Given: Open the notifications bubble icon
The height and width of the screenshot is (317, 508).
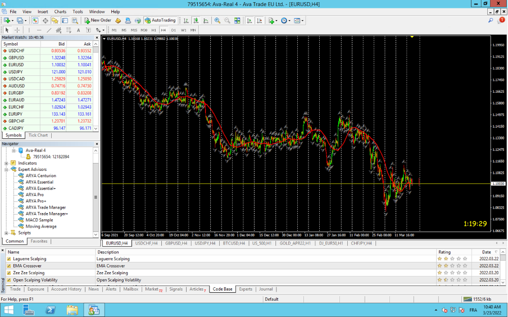Looking at the screenshot, I should pos(501,20).
